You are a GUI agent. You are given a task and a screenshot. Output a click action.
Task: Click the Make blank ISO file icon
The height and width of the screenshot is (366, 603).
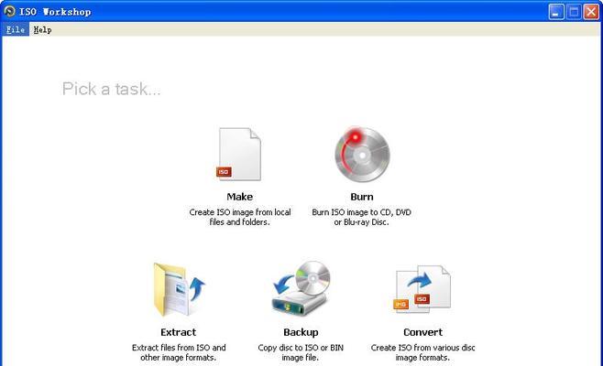coord(239,154)
